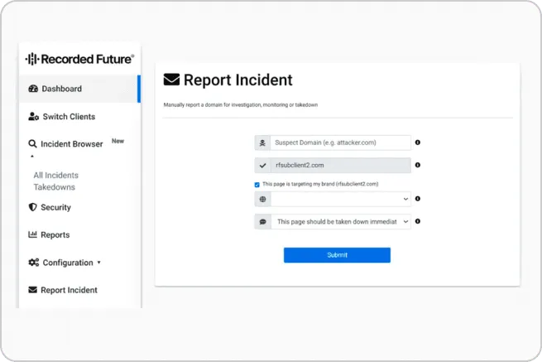
Task: Click the 'Report Incident' page heading
Action: pyautogui.click(x=237, y=80)
